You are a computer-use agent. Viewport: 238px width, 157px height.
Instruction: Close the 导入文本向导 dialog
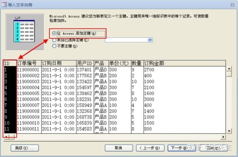[x=232, y=5]
